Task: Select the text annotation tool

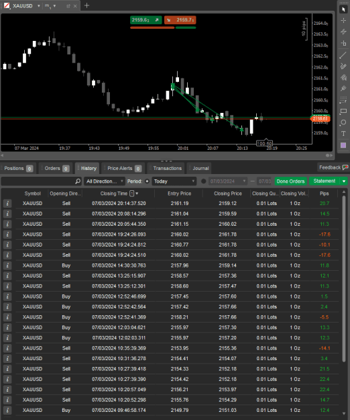Action: 343,134
